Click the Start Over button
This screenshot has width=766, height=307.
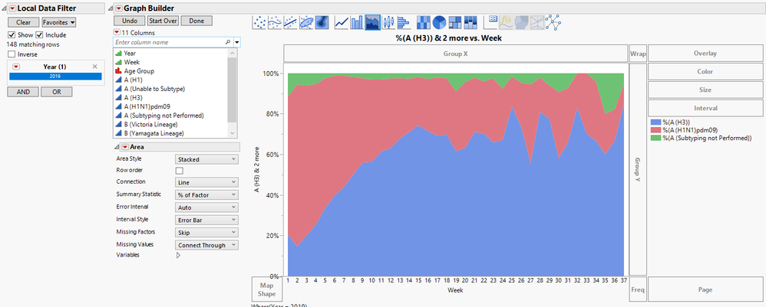click(163, 21)
